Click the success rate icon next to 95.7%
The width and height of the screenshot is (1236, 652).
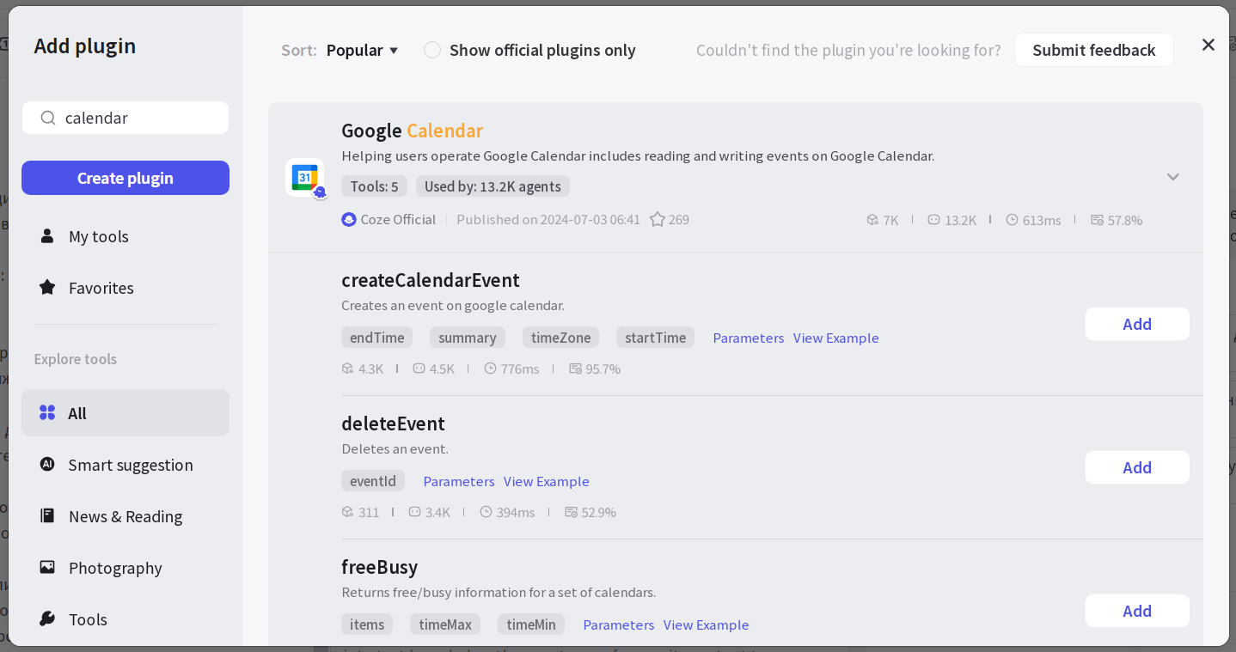coord(575,369)
